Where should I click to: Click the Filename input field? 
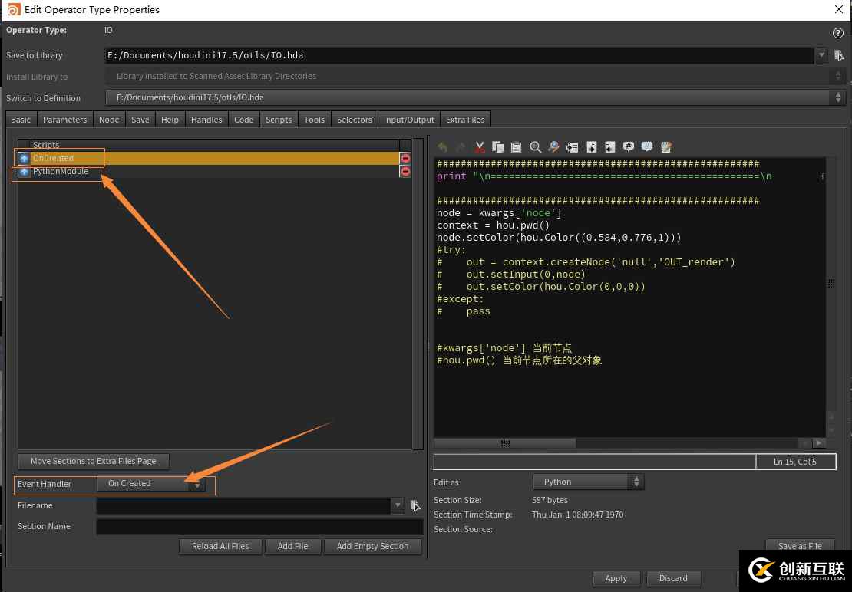[x=243, y=505]
